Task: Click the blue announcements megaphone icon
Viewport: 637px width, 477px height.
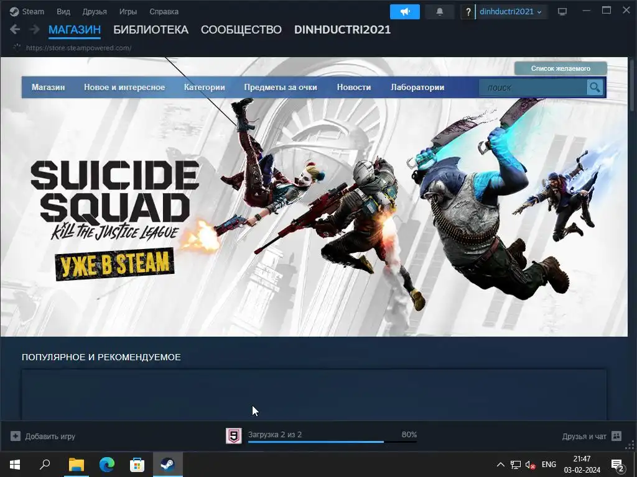Action: [404, 12]
